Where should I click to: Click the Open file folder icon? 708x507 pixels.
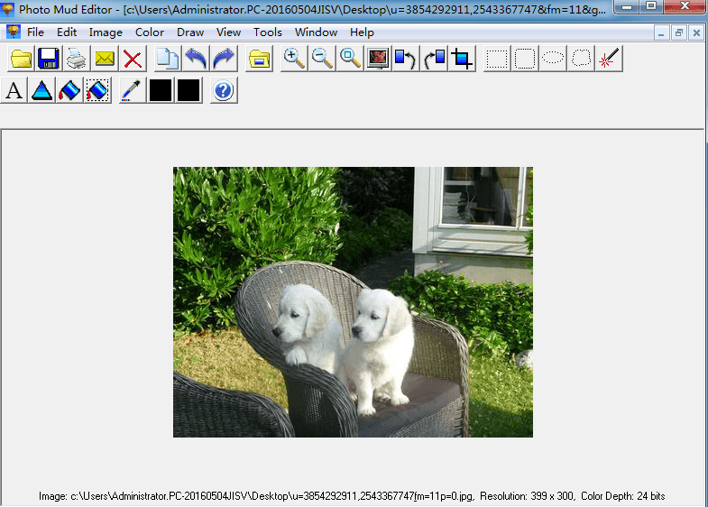click(21, 60)
